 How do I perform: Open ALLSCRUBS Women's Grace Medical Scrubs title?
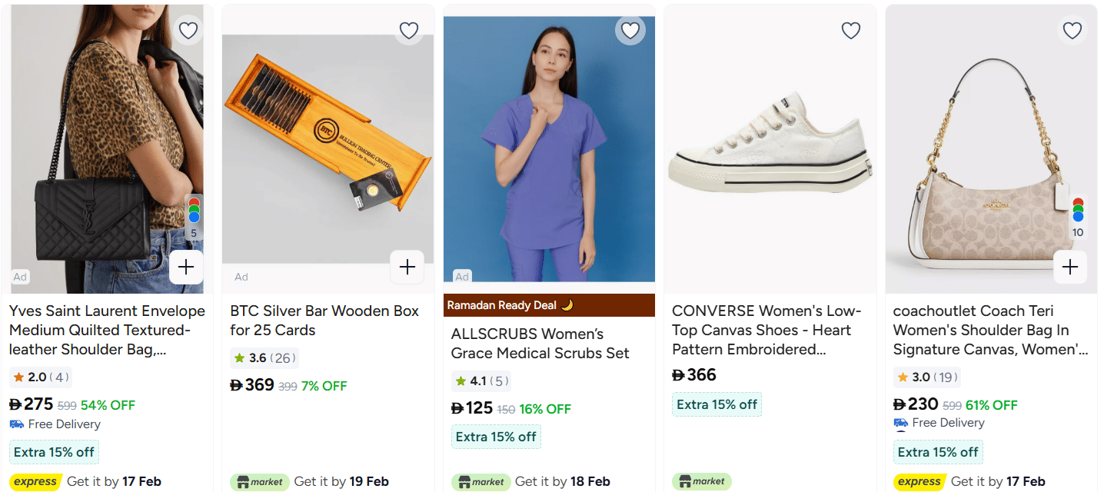coord(540,344)
